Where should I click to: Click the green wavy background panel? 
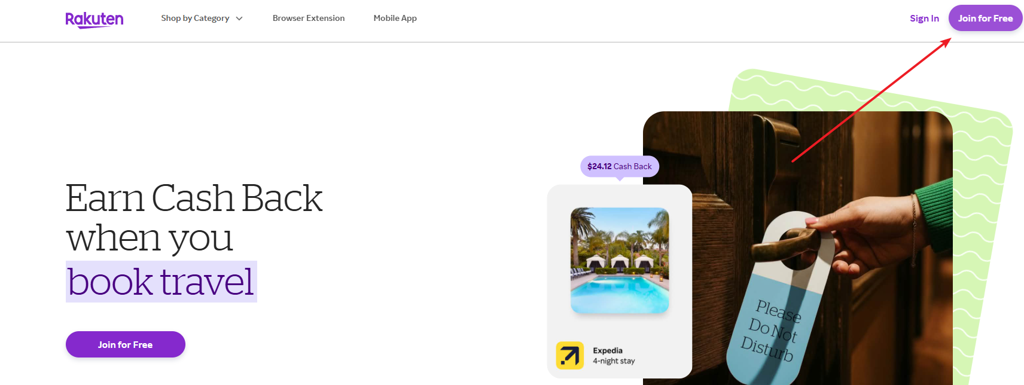981,239
